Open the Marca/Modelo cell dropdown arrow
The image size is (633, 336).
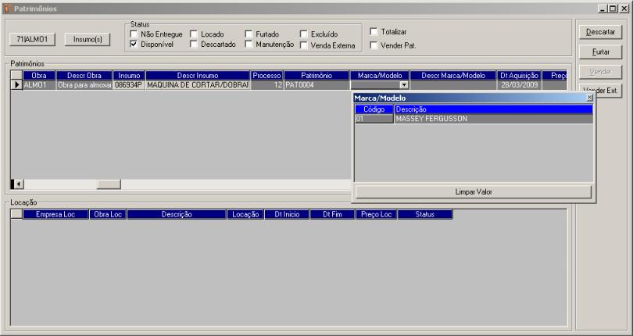[404, 84]
